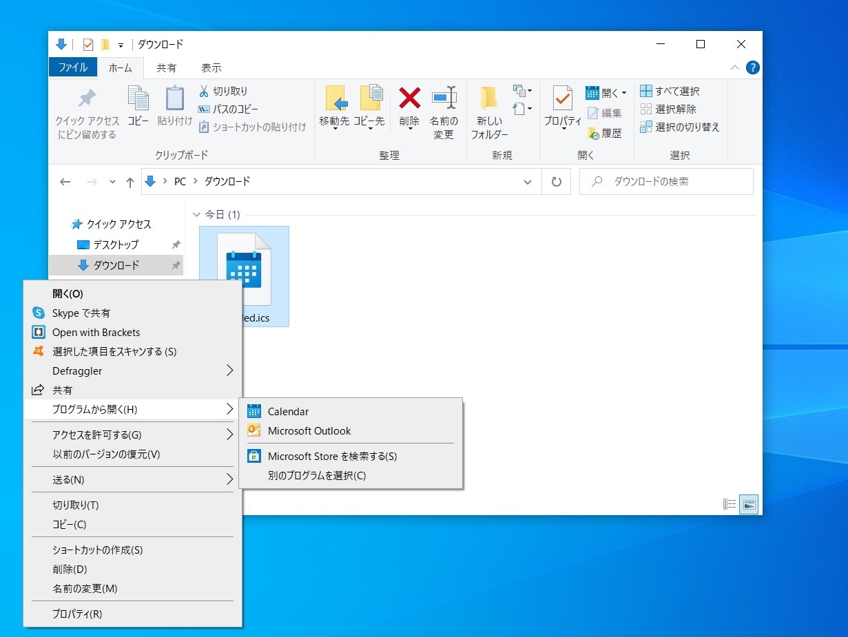Click the help question mark icon
This screenshot has height=637, width=848.
coord(753,67)
